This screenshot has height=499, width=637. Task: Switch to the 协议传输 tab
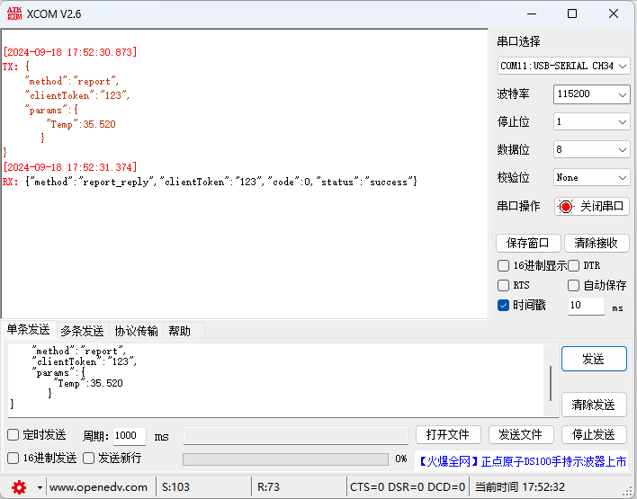tap(136, 330)
